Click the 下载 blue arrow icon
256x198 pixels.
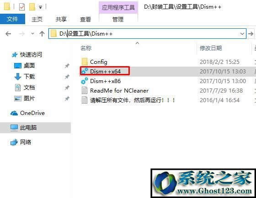(18, 77)
